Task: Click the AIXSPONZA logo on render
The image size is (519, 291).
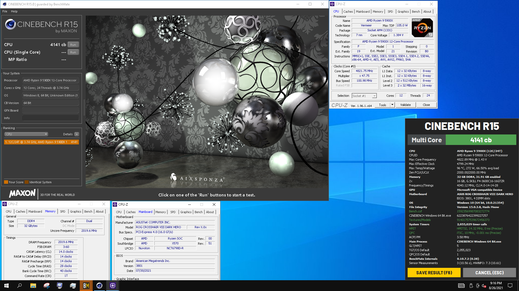Action: click(197, 178)
